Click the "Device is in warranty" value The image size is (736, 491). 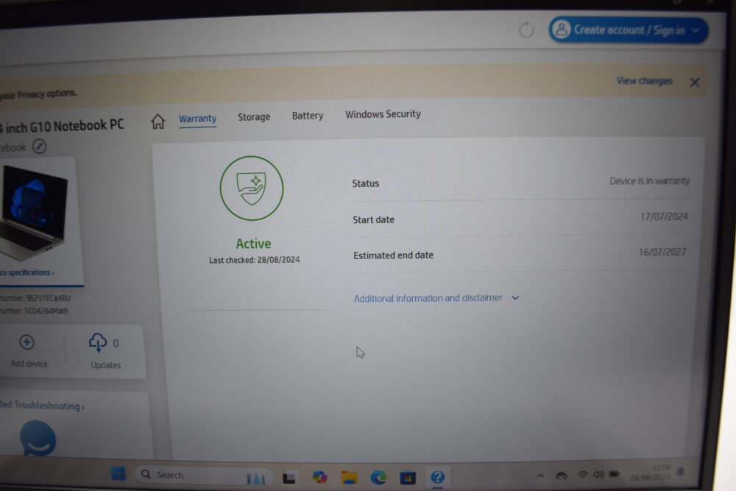click(x=650, y=181)
